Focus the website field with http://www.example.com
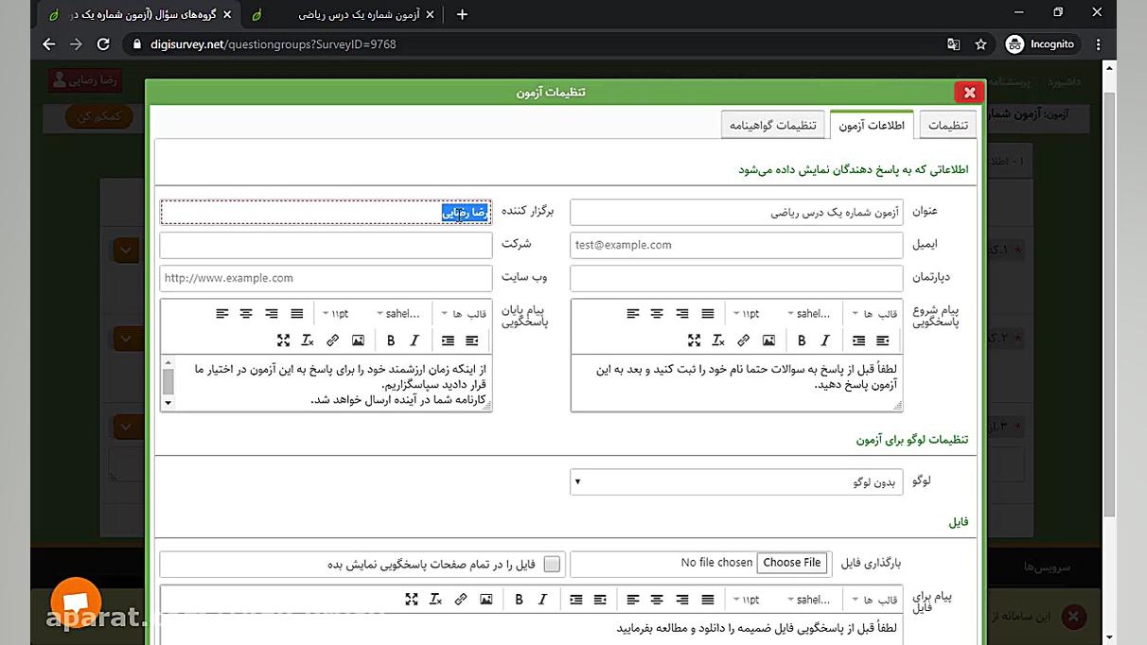The width and height of the screenshot is (1147, 645). (326, 278)
